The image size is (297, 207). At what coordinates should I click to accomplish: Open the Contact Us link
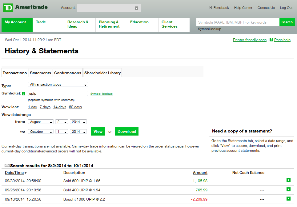point(266,8)
